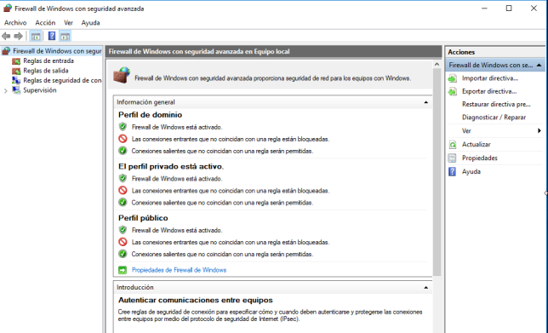Collapse the Introducción section
Image resolution: width=548 pixels, height=333 pixels.
tap(425, 288)
